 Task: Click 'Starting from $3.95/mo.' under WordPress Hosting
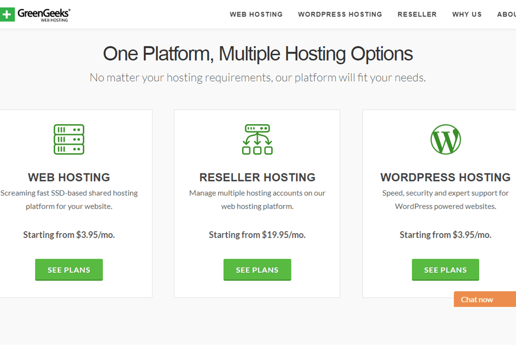pos(445,235)
